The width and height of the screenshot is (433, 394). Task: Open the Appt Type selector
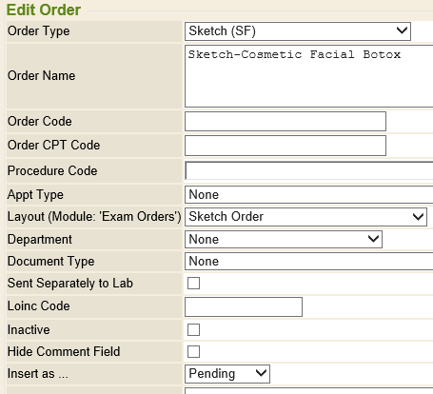(x=309, y=195)
